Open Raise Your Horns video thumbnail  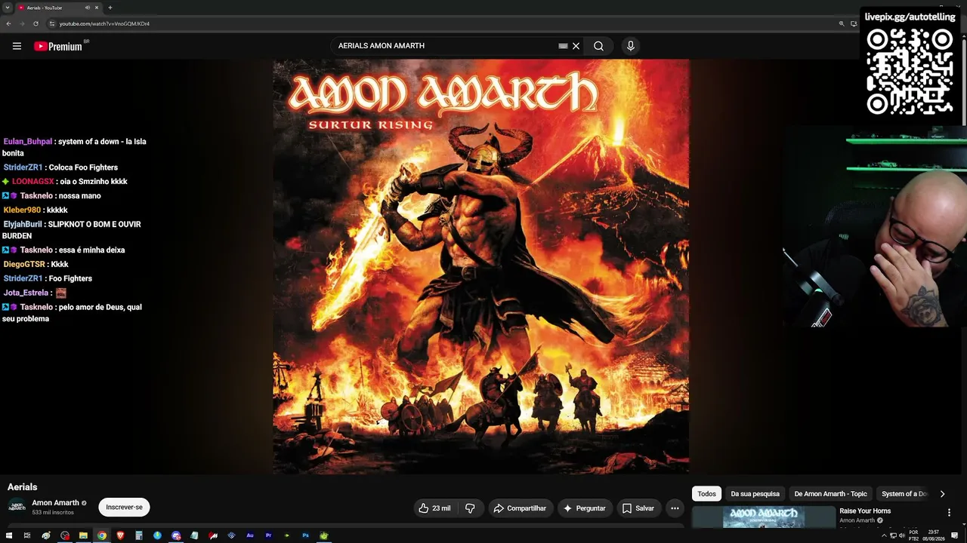pyautogui.click(x=763, y=517)
